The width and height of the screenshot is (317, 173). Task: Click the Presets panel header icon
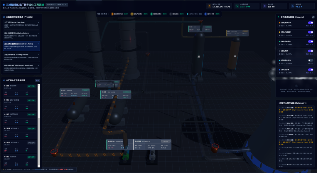click(4, 17)
